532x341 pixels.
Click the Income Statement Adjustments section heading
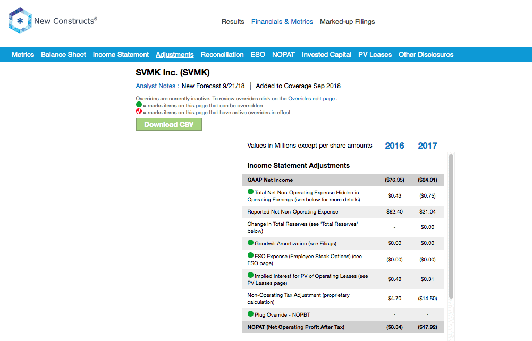coord(299,165)
